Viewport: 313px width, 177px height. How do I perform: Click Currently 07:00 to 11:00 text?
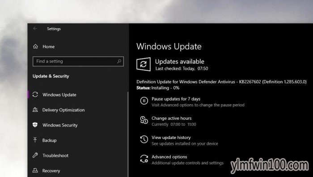tap(173, 124)
